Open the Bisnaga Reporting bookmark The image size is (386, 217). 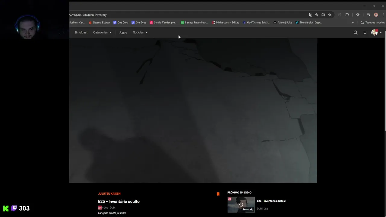pyautogui.click(x=195, y=23)
